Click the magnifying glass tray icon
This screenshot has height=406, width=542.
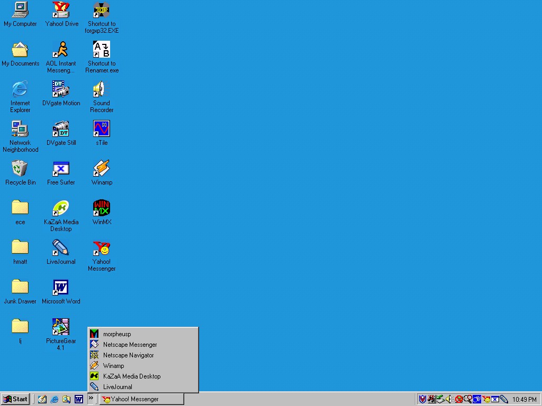[468, 400]
